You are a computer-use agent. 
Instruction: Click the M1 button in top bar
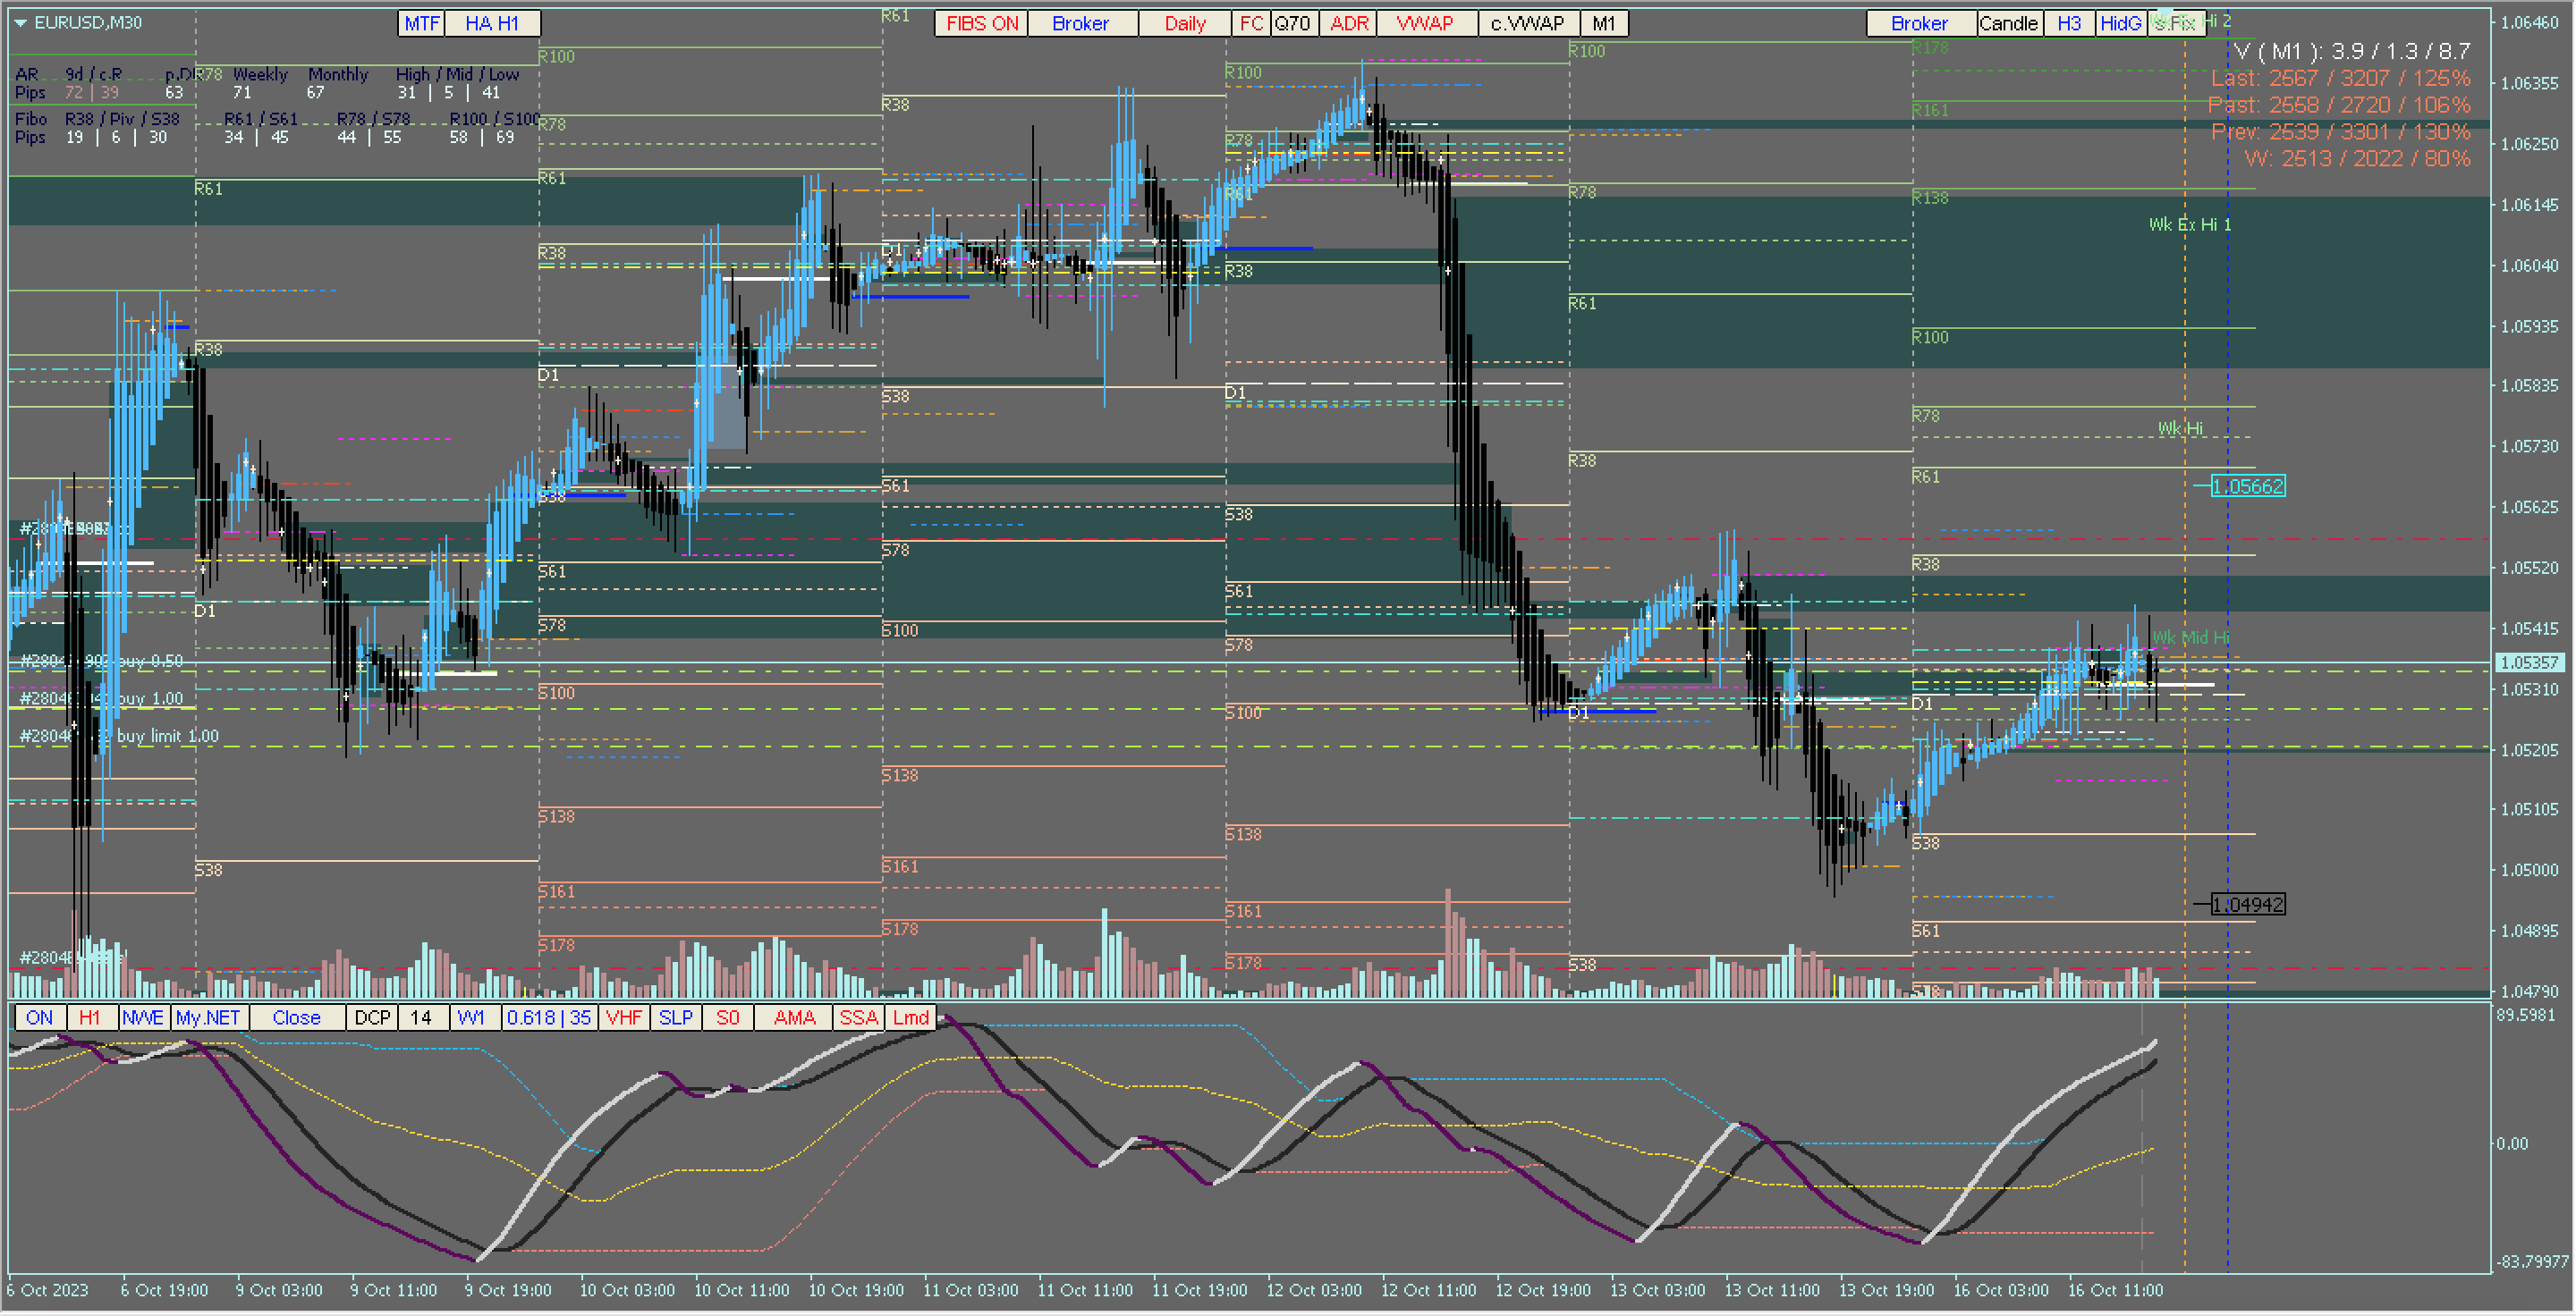click(1603, 23)
